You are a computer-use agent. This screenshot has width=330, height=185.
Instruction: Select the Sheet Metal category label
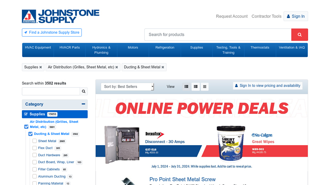[x=47, y=141]
